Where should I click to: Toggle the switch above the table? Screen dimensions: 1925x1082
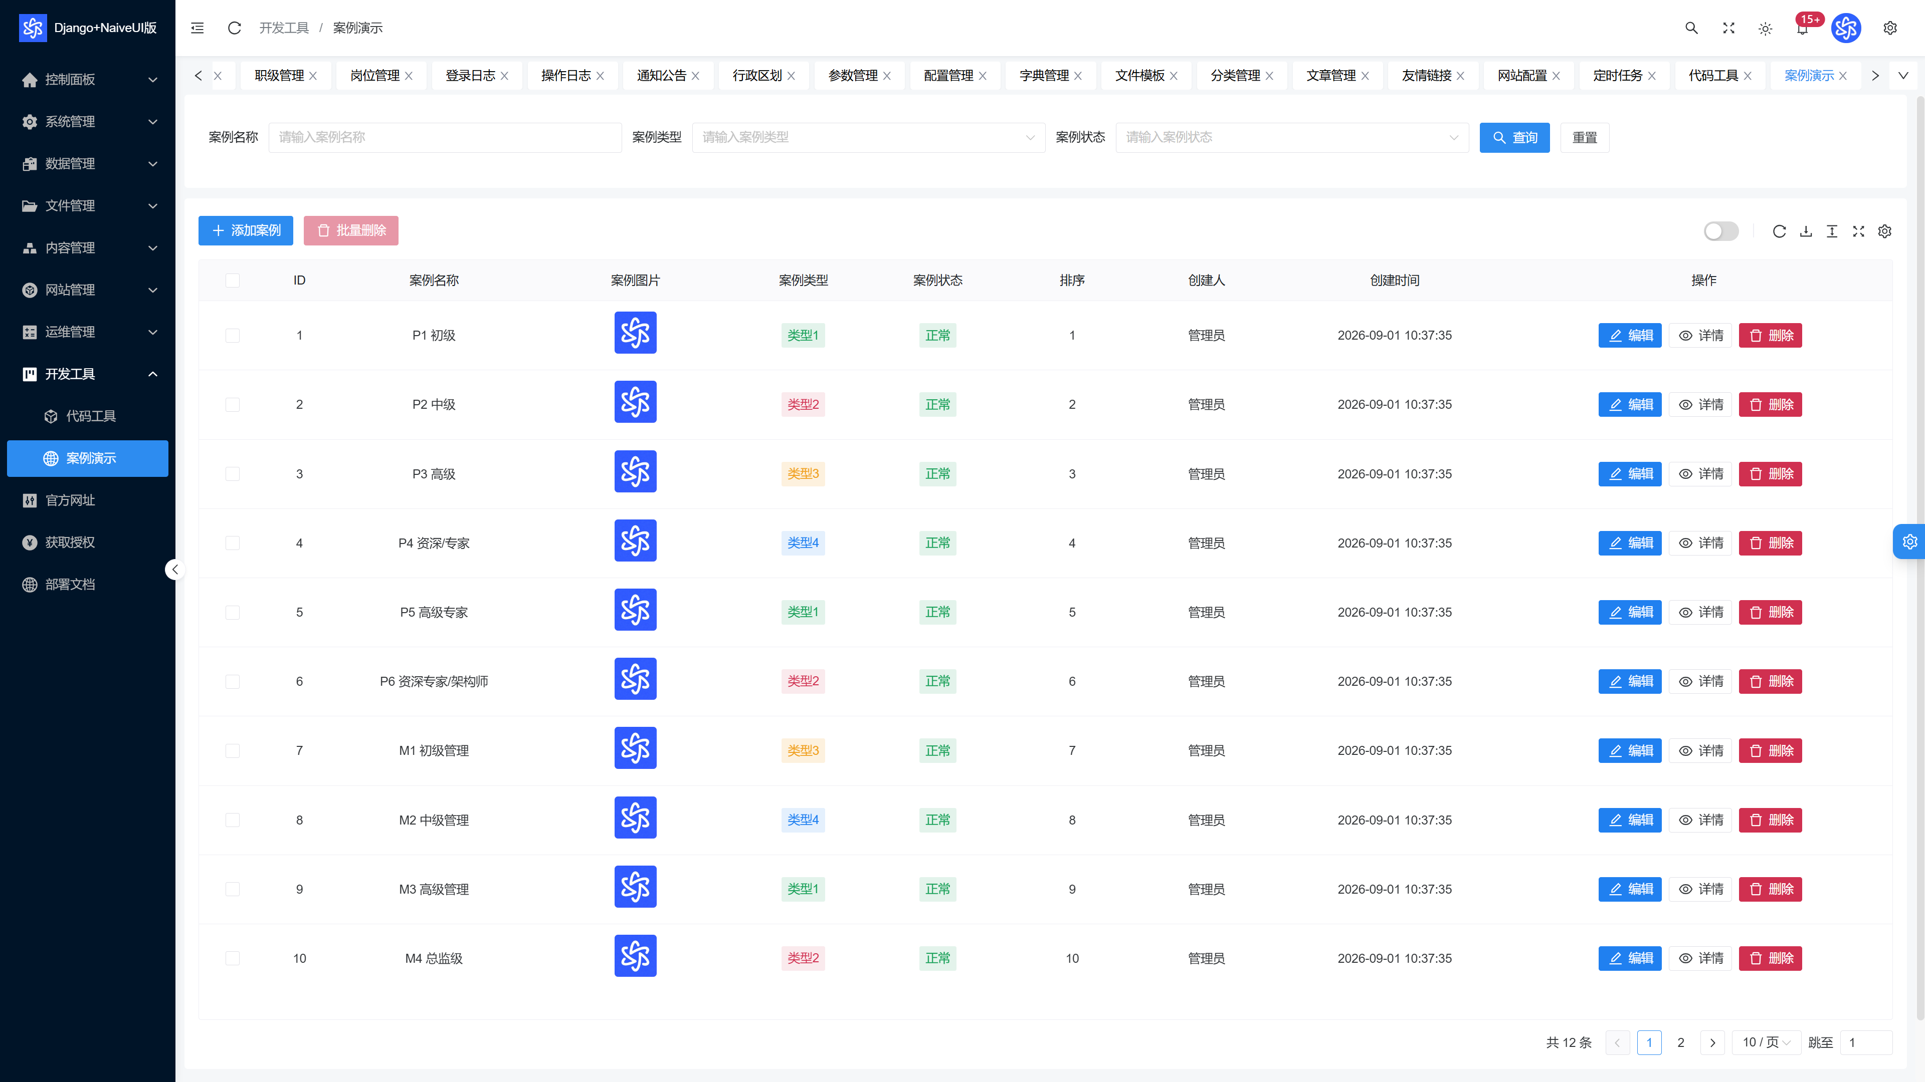[x=1721, y=231]
